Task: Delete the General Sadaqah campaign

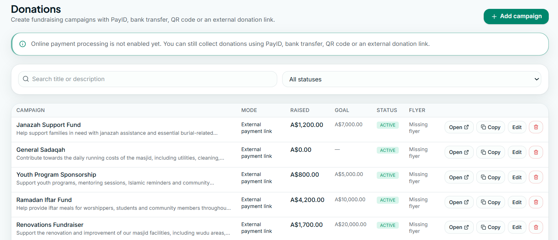Action: coord(536,152)
